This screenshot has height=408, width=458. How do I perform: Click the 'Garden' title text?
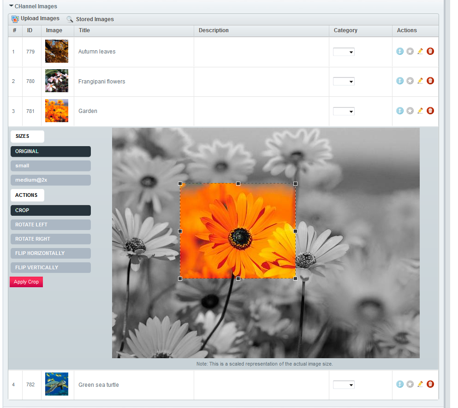pos(88,111)
